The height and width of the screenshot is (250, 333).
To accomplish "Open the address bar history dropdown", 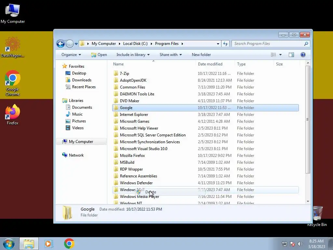I will [x=218, y=44].
